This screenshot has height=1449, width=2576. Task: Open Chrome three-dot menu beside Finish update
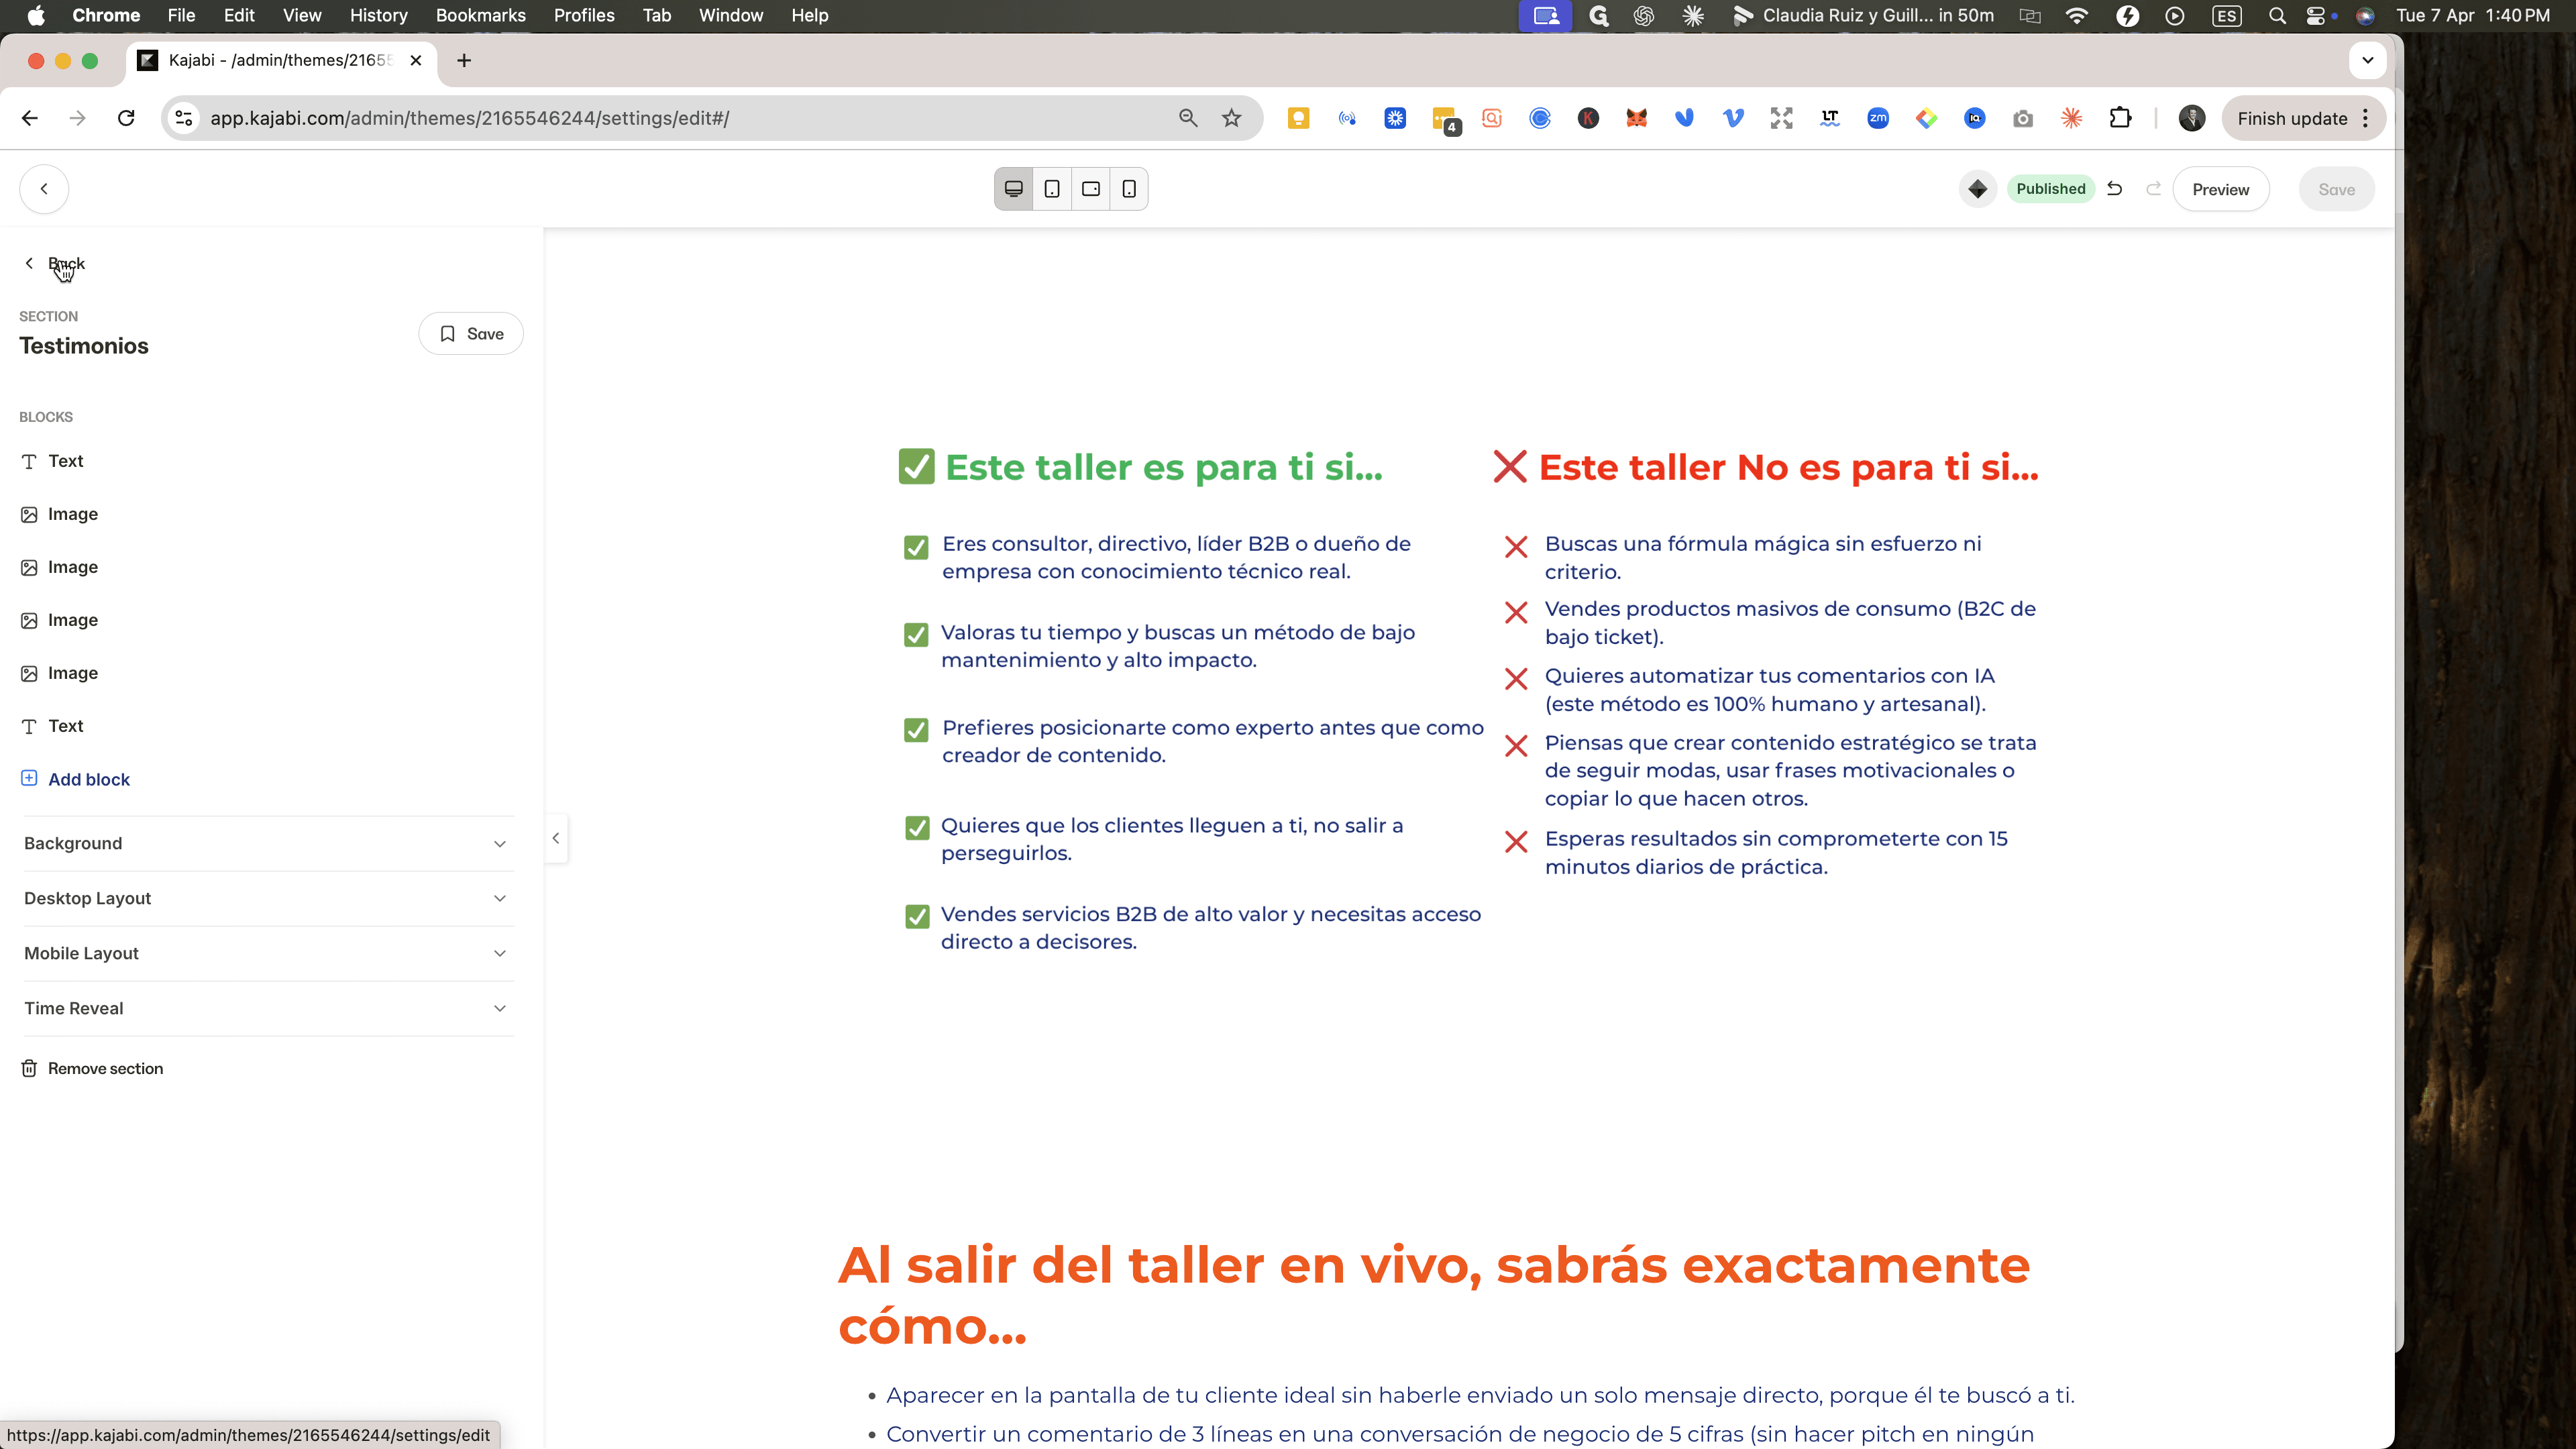tap(2365, 118)
